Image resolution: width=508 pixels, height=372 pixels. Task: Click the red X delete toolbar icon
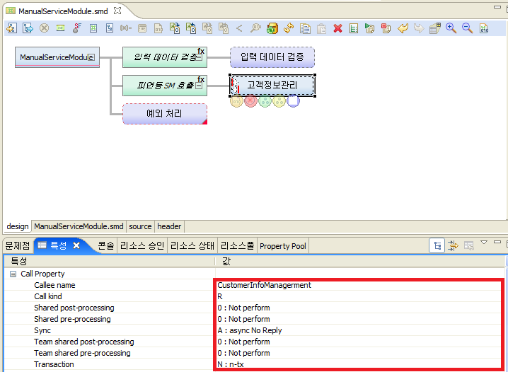point(337,28)
